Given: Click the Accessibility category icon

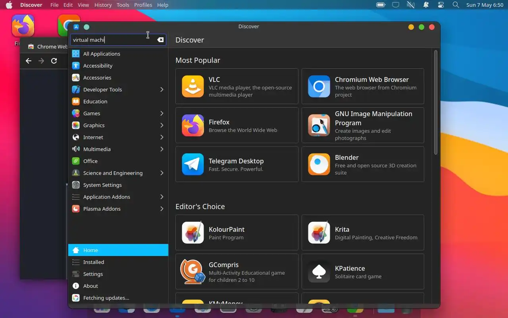Looking at the screenshot, I should (76, 66).
